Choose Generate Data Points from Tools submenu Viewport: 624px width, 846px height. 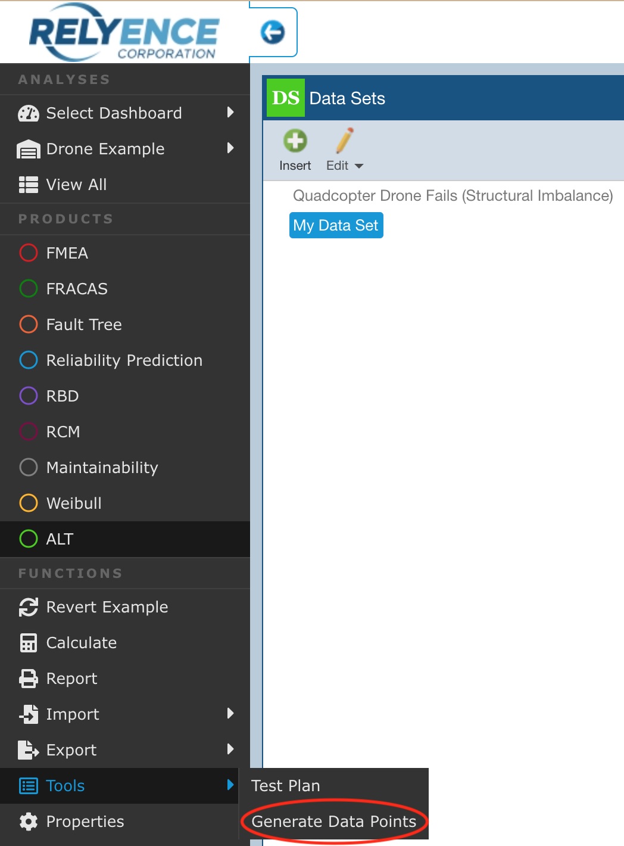[x=333, y=822]
